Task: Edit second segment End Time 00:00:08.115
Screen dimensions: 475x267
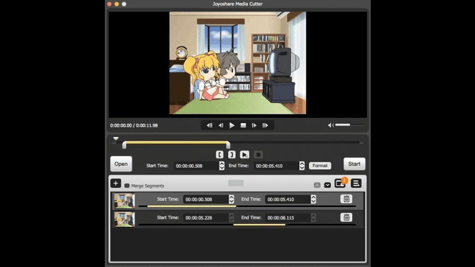Action: click(288, 218)
